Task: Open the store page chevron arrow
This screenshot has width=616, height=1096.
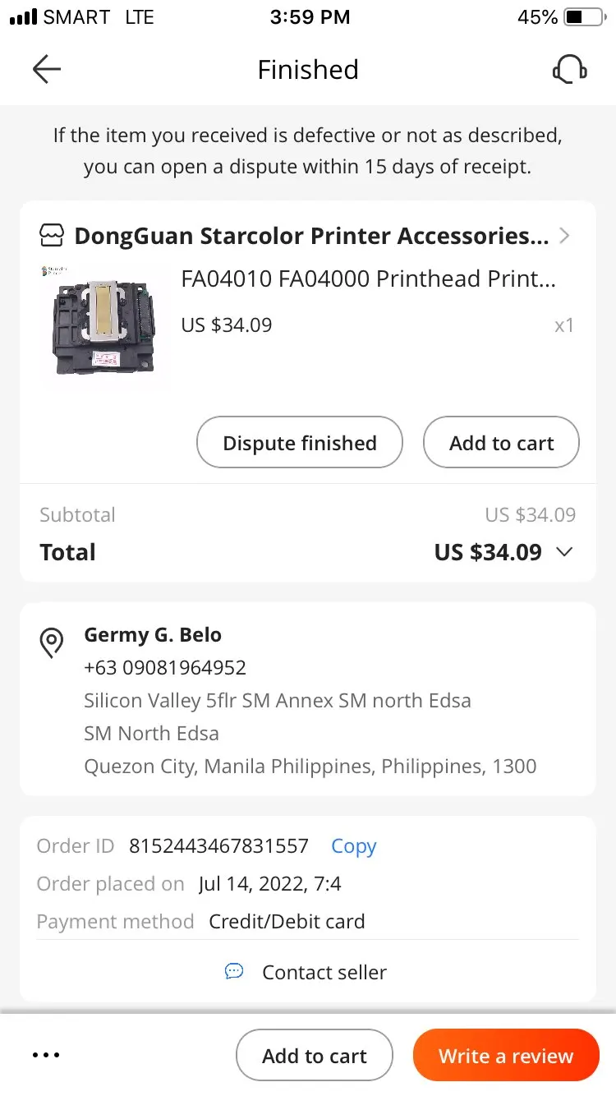Action: pos(564,237)
